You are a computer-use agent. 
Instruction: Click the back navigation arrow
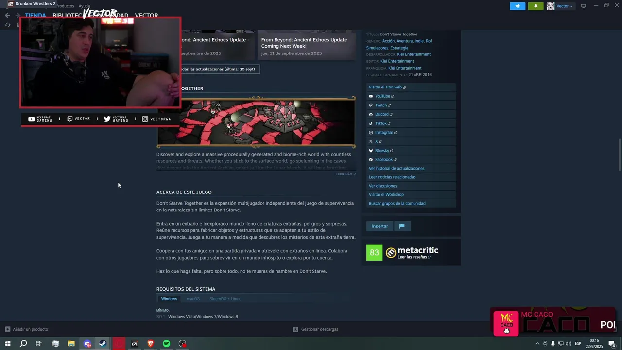tap(7, 15)
